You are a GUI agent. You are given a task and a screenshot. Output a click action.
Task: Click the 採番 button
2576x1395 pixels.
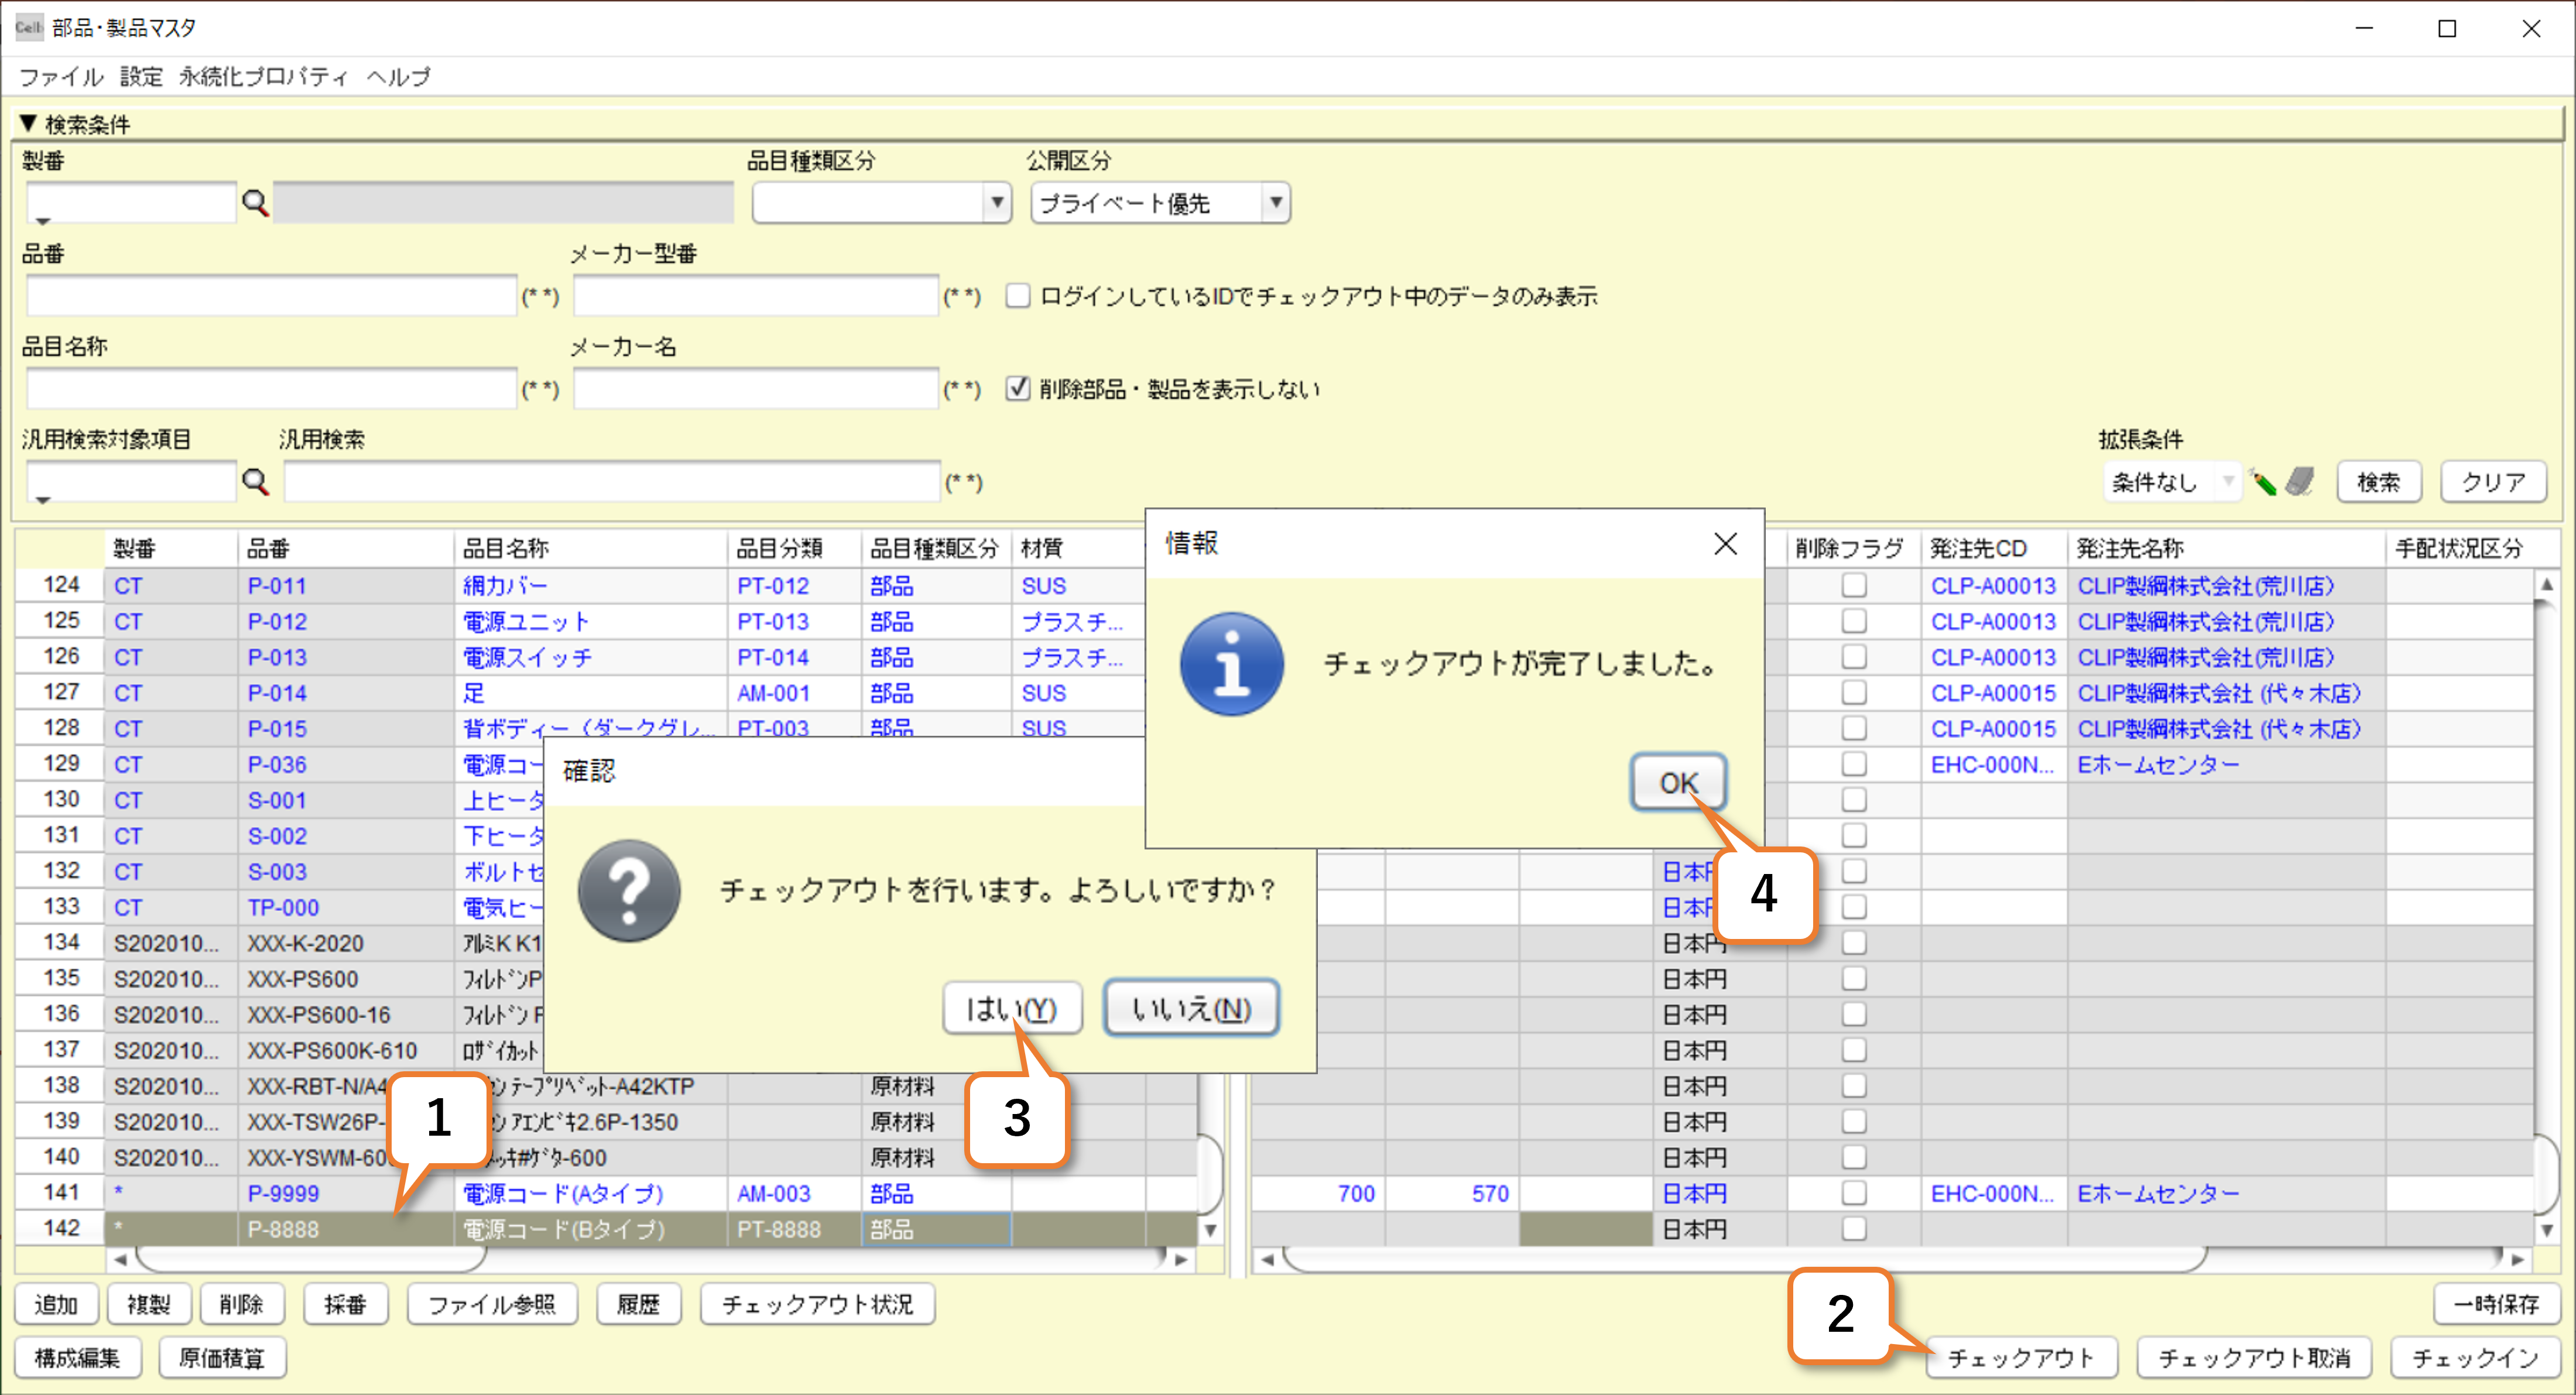(346, 1304)
